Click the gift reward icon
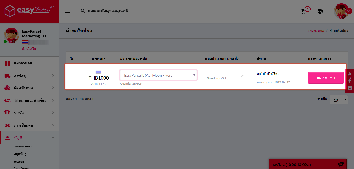The image size is (354, 169). click(x=8, y=113)
